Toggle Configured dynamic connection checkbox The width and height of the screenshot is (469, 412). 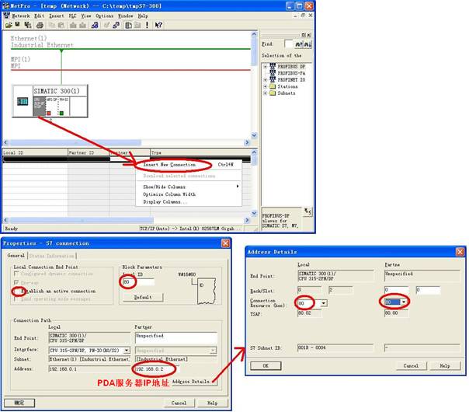[16, 274]
